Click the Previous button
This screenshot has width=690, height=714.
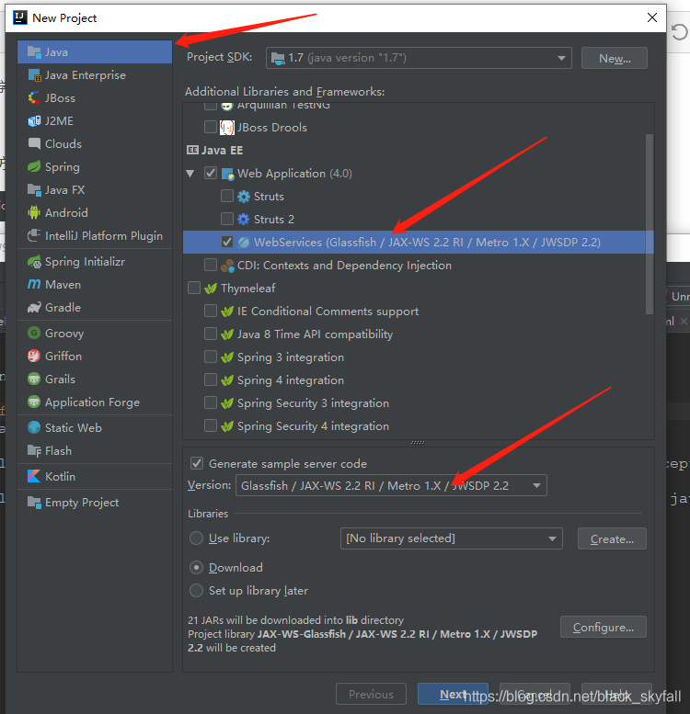tap(371, 694)
